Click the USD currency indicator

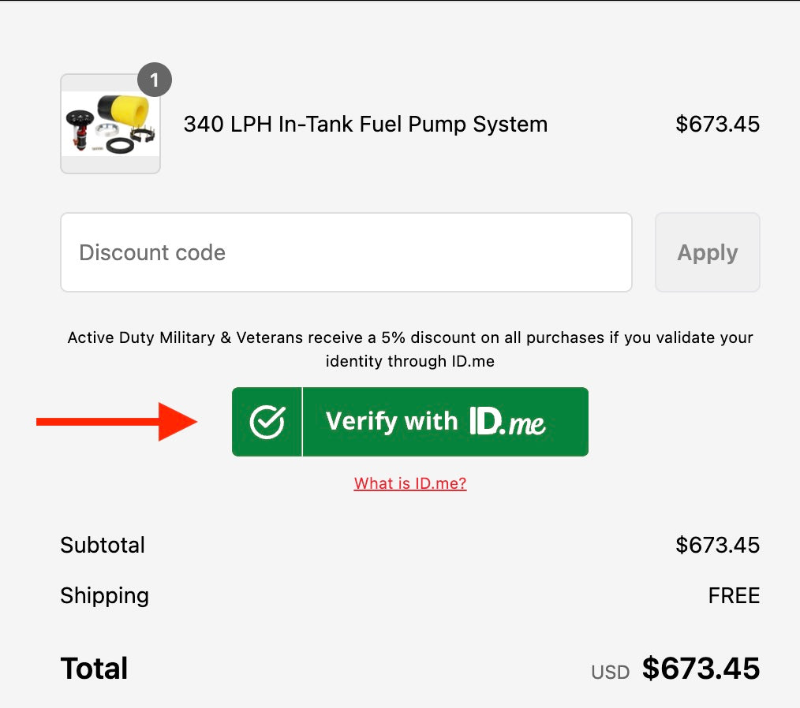(610, 673)
